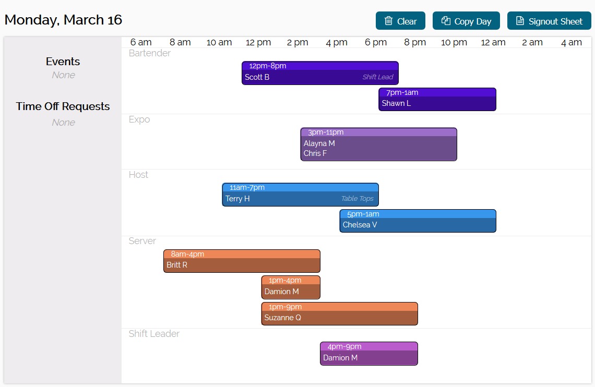Click the Server role heading
Image resolution: width=595 pixels, height=387 pixels.
pyautogui.click(x=142, y=240)
